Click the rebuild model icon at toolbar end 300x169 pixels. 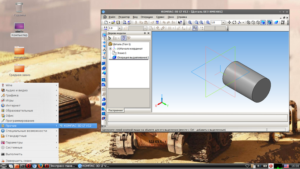[x=283, y=22]
